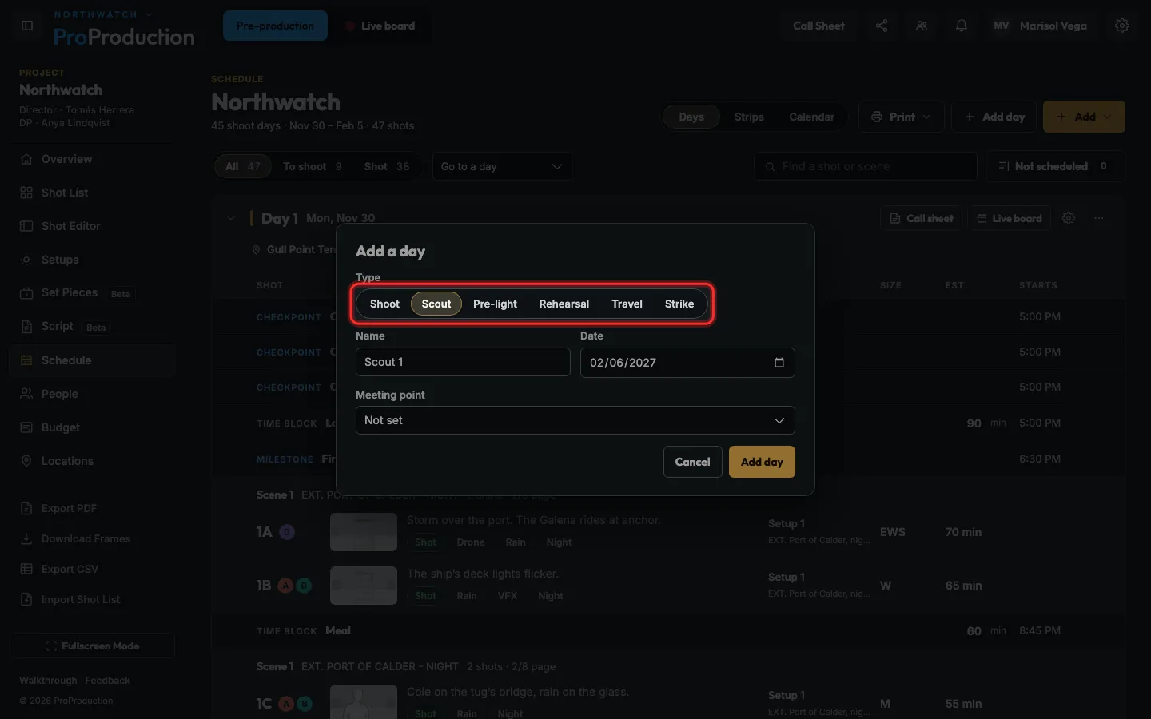Screen dimensions: 1151x719
Task: Click the purple D badge on 1A
Action: (x=287, y=532)
